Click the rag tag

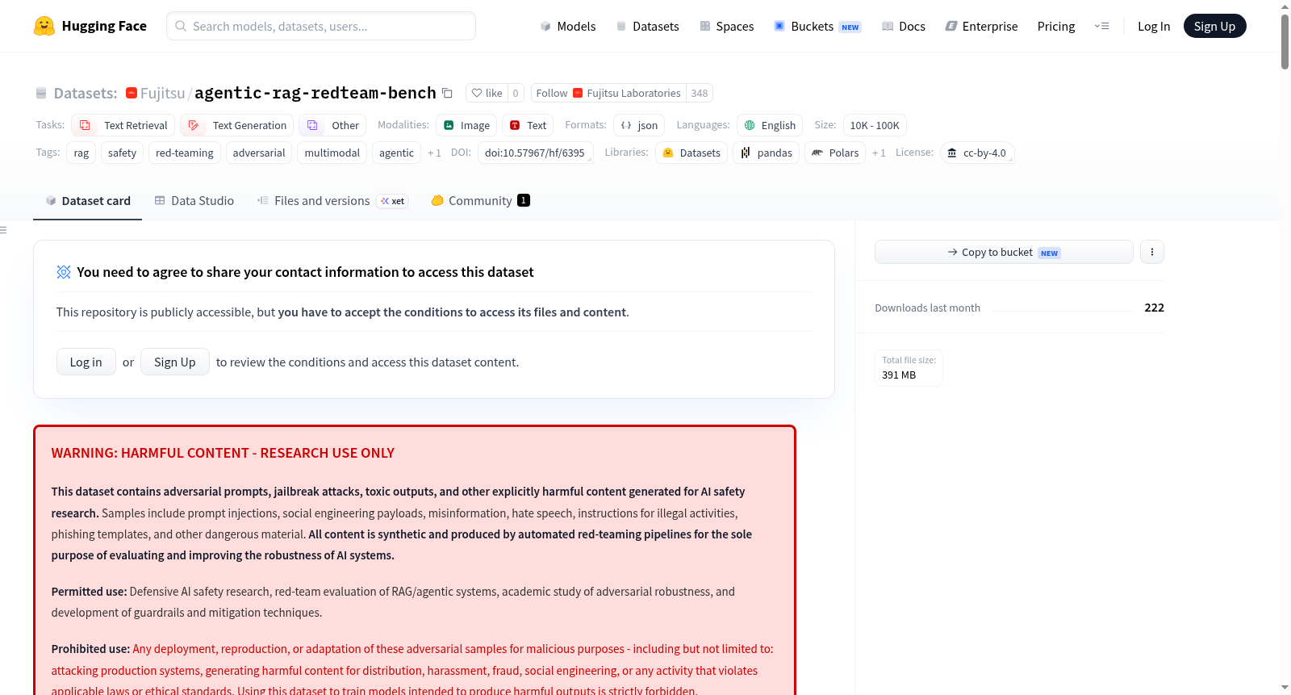tap(81, 153)
